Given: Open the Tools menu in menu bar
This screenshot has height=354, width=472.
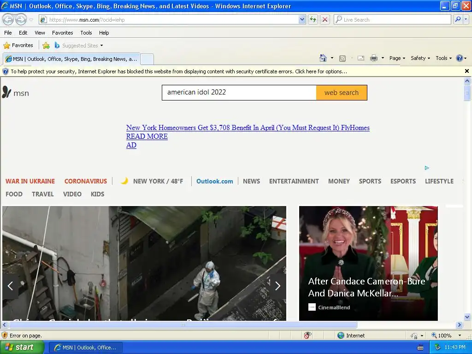Looking at the screenshot, I should click(86, 33).
